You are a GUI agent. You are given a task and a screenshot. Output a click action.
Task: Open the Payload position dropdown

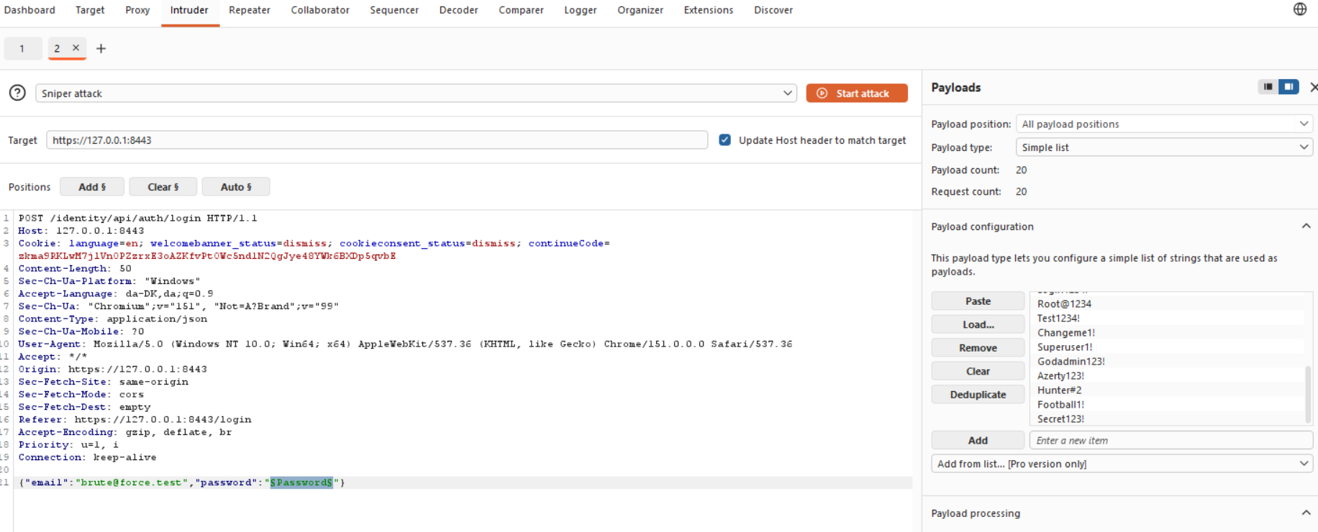(1164, 124)
